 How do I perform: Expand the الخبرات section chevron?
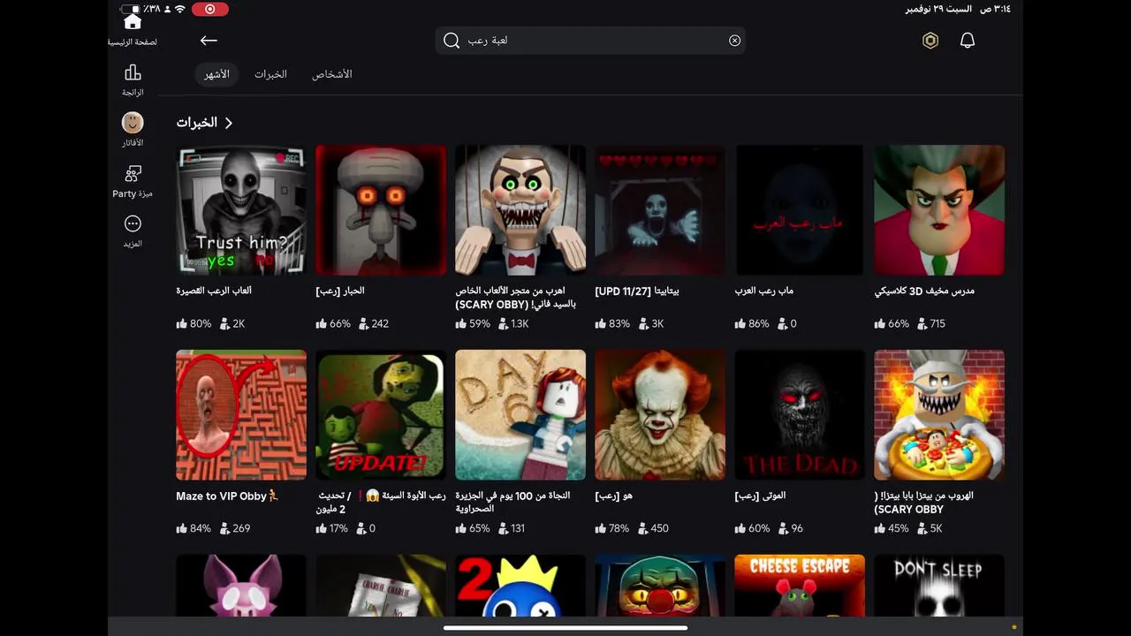pyautogui.click(x=229, y=123)
